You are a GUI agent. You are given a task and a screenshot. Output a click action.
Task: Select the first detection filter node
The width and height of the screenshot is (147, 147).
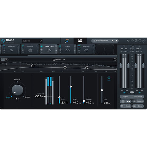pos(33,66)
